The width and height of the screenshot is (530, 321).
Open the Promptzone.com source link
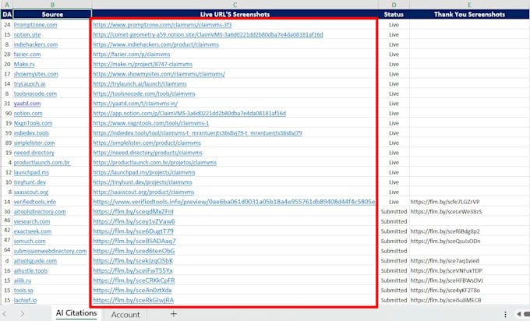pos(36,25)
